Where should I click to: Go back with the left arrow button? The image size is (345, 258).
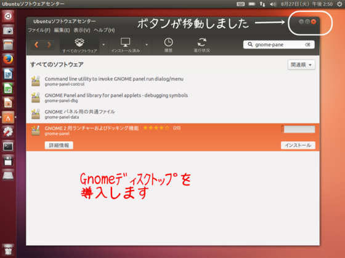pyautogui.click(x=36, y=45)
